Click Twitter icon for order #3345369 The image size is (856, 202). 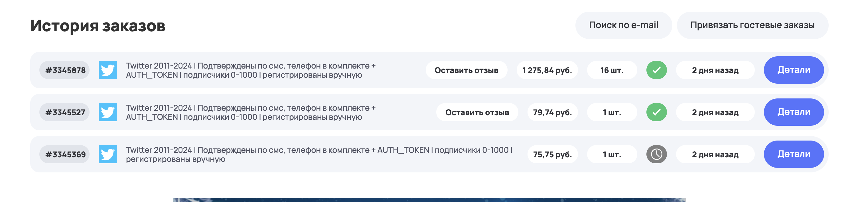coord(108,154)
